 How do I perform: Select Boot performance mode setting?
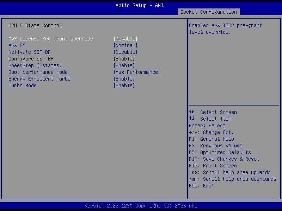tap(38, 72)
